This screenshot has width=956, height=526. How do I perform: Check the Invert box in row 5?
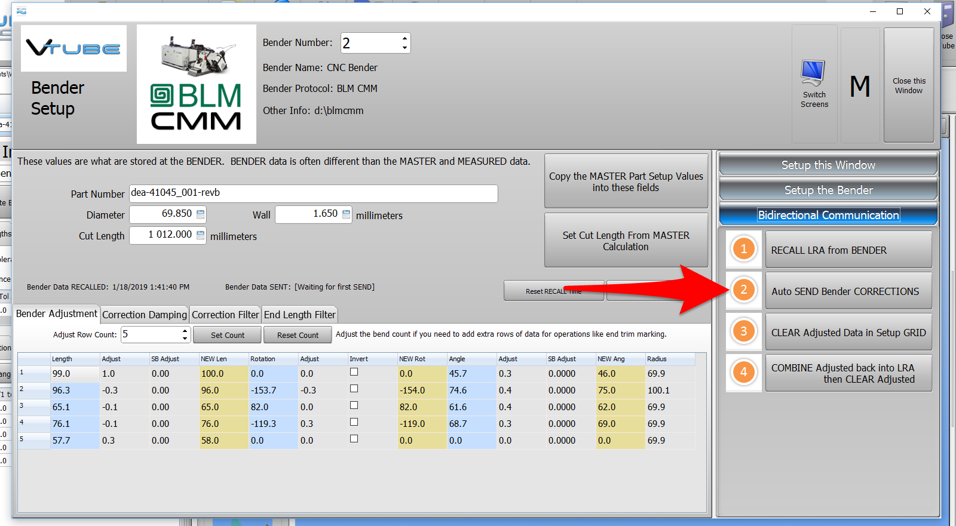pyautogui.click(x=354, y=439)
